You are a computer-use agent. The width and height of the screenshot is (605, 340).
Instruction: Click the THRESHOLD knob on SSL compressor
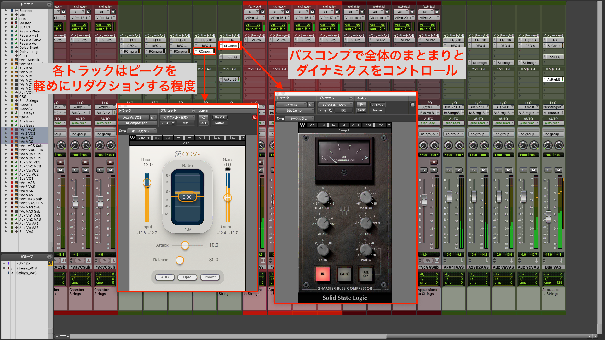coord(323,197)
